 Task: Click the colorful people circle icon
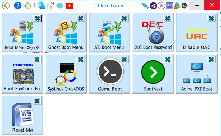coord(28,6)
